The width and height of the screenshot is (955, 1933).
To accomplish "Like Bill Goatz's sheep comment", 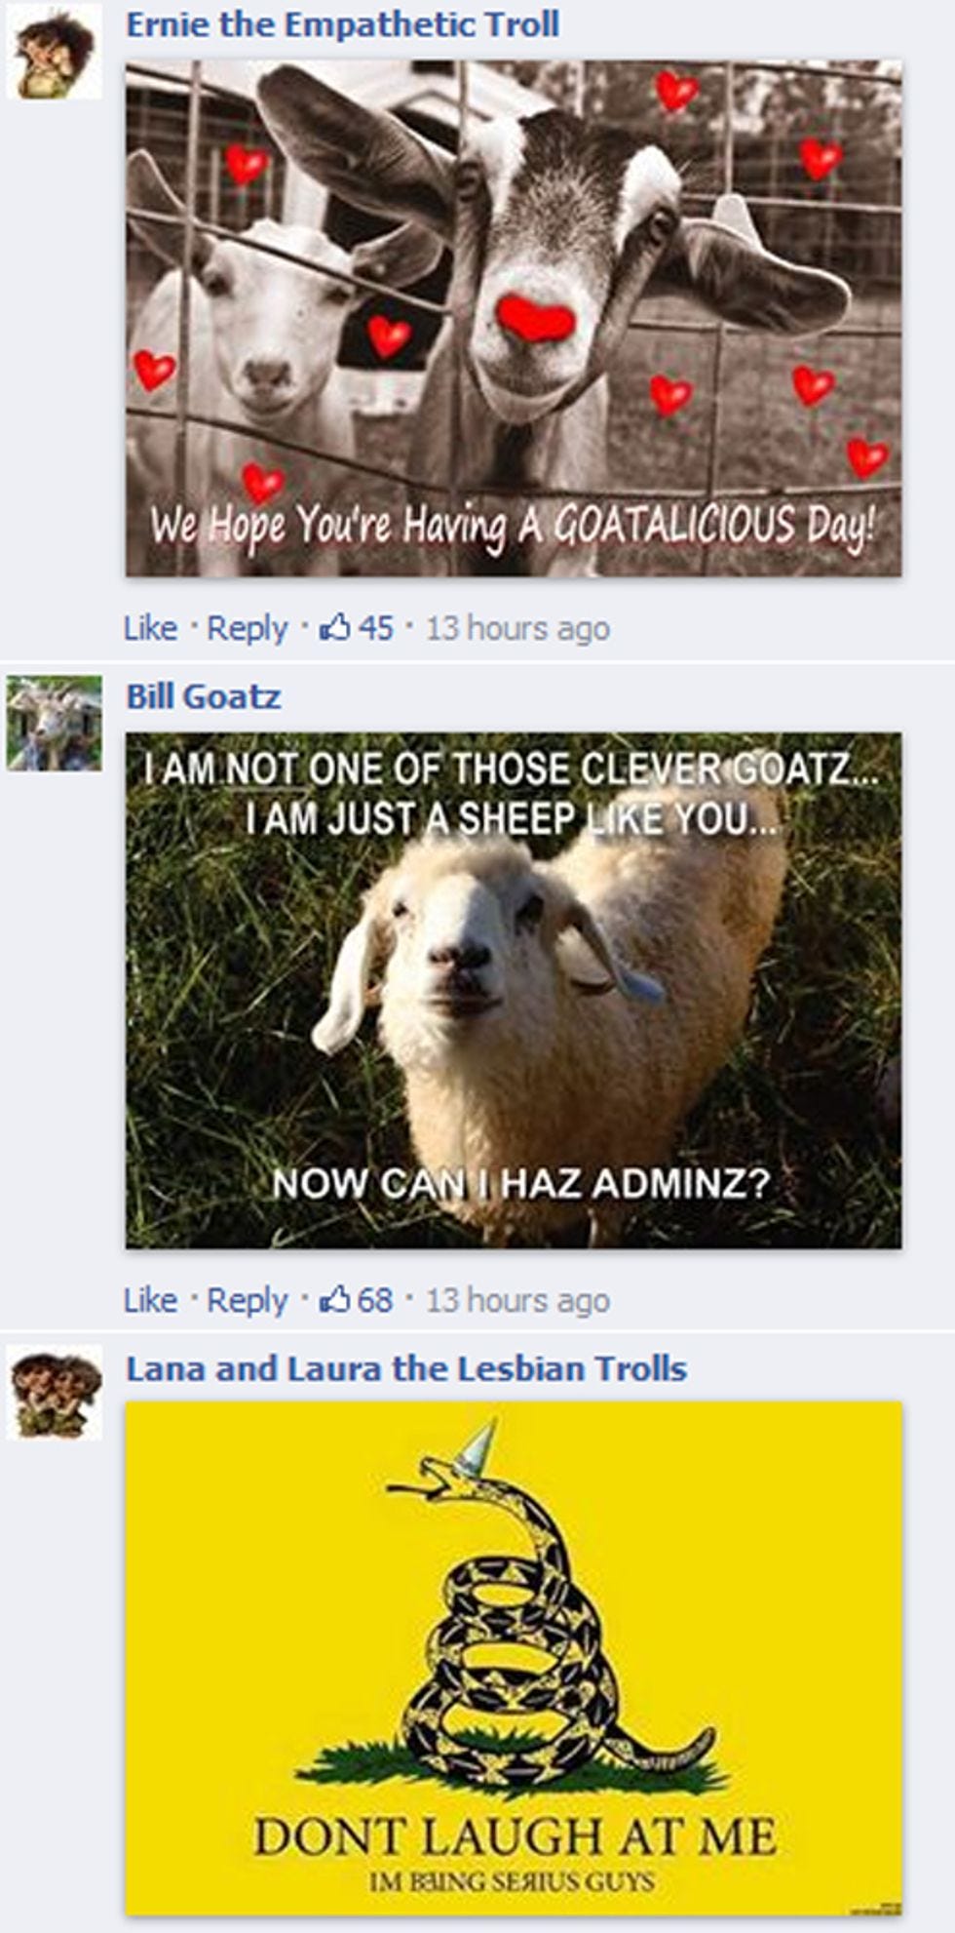I will click(150, 1300).
